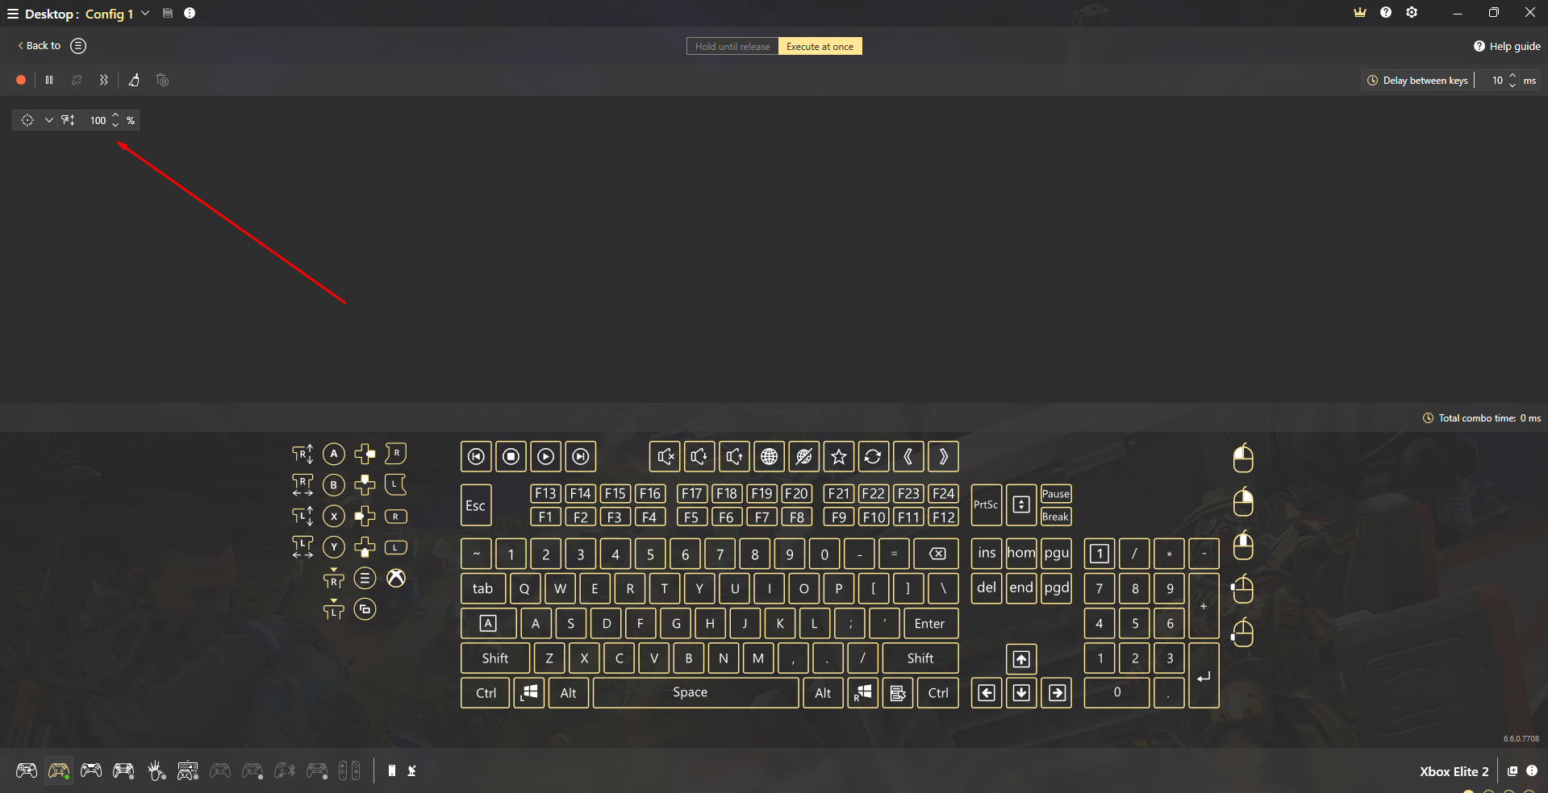Image resolution: width=1548 pixels, height=793 pixels.
Task: Add the browser refresh key
Action: (x=874, y=457)
